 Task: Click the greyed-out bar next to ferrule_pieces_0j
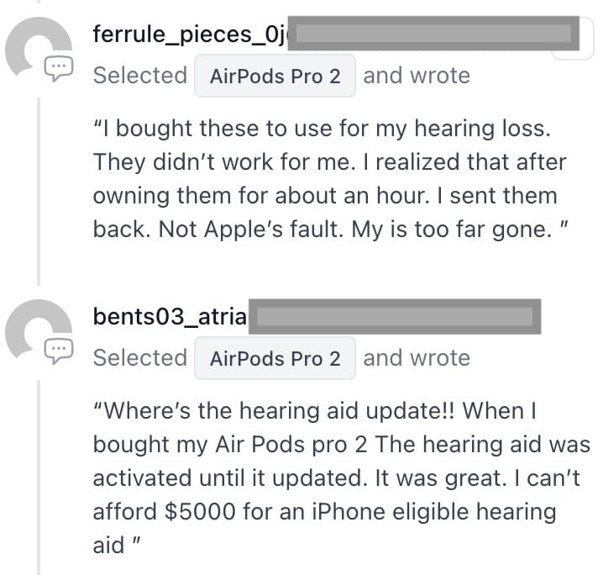point(433,34)
